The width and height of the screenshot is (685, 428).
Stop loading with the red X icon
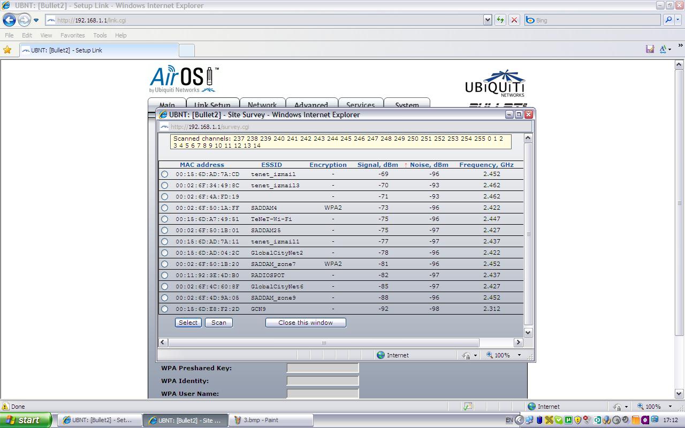[514, 20]
